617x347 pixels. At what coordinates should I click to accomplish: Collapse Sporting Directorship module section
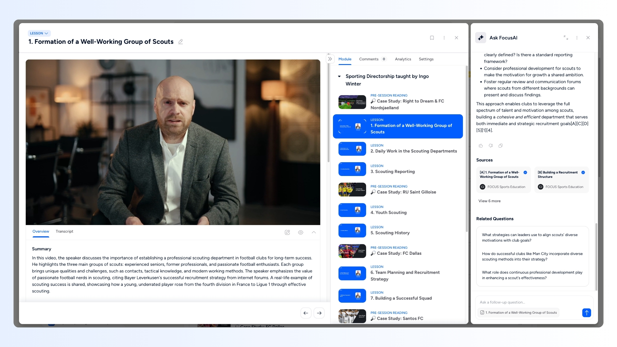tap(339, 77)
